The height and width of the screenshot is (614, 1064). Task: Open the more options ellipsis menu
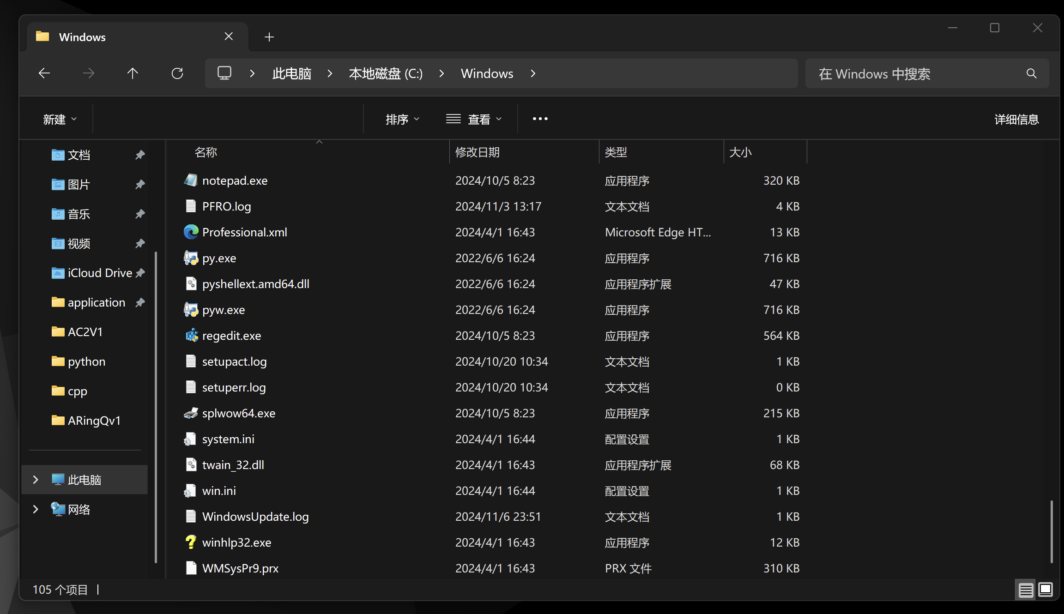(540, 119)
